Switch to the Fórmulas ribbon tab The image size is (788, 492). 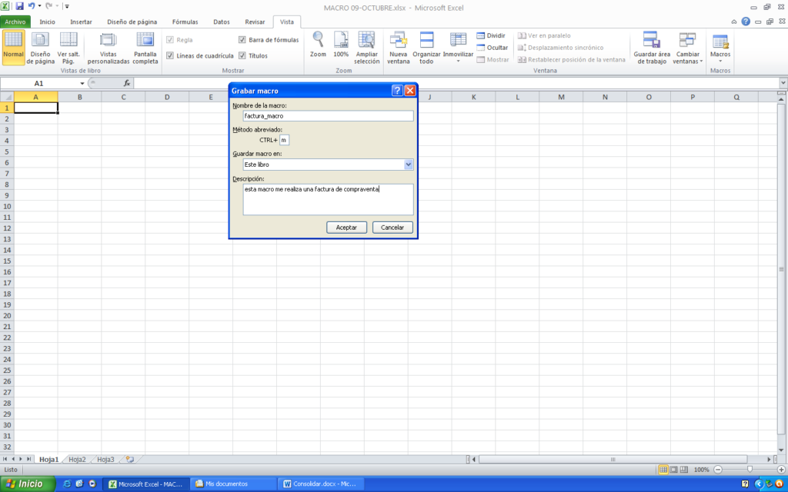click(185, 22)
